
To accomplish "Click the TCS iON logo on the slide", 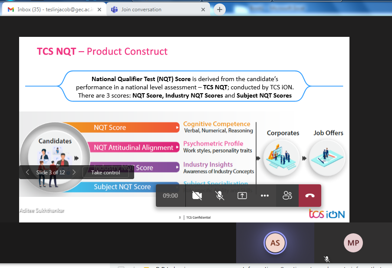I will click(x=327, y=214).
